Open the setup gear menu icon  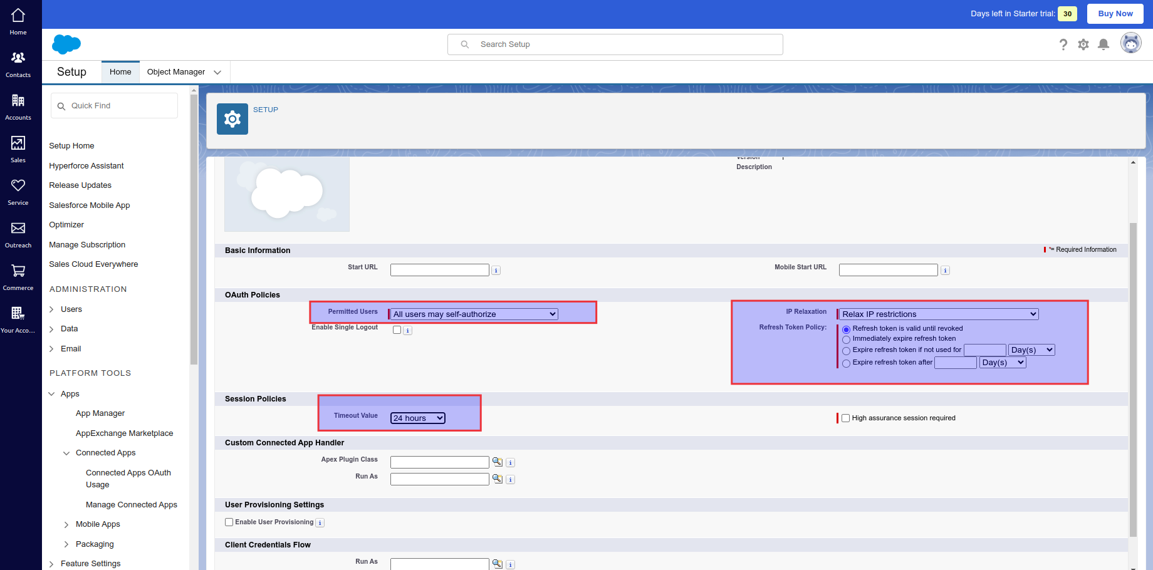1083,44
